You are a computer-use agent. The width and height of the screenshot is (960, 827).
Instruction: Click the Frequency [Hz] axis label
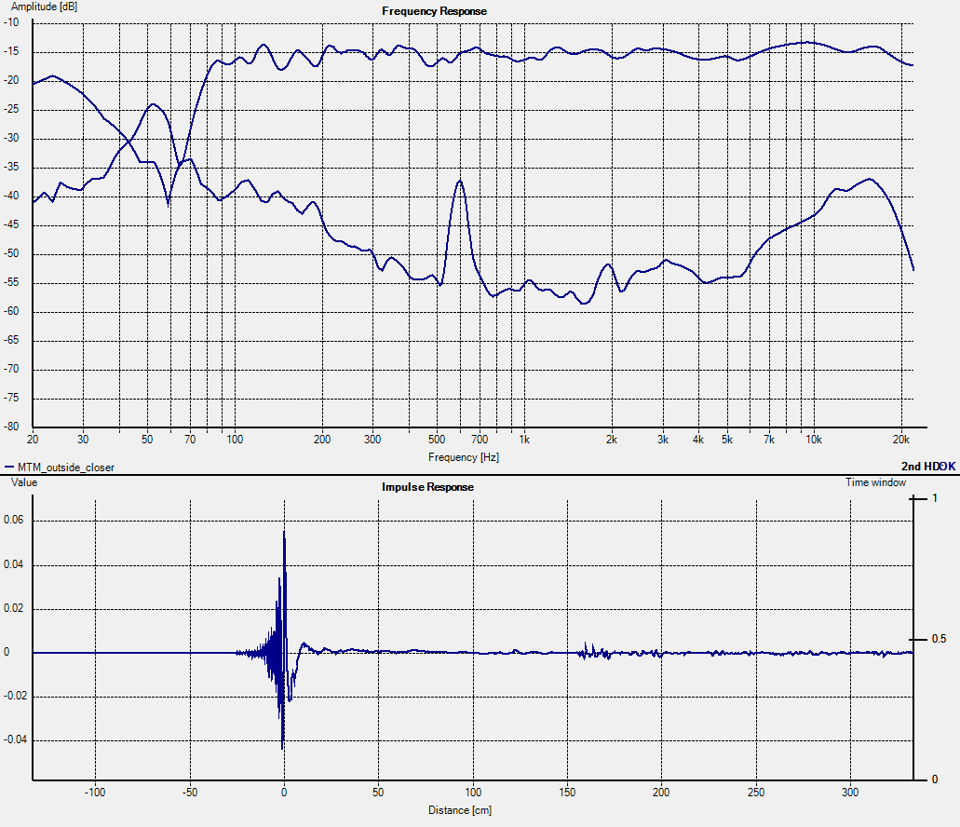(464, 457)
